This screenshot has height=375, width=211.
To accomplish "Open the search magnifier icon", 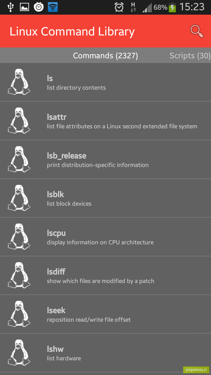I will [x=197, y=31].
